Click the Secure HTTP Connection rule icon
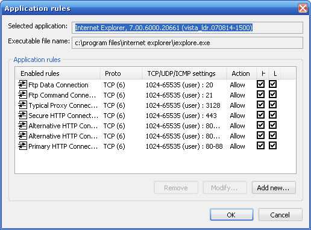311x230 pixels. (x=22, y=115)
